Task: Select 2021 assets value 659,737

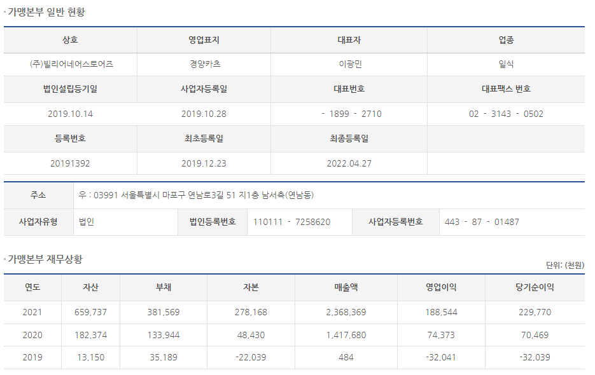Action: click(91, 313)
